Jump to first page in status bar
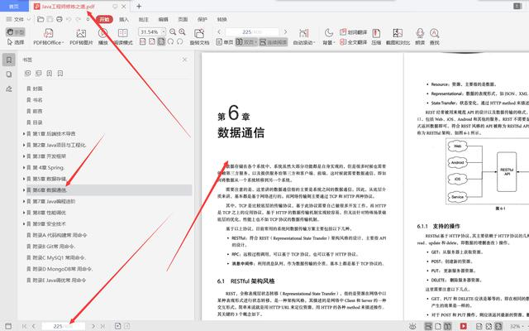Viewport: 529px width, 331px height. [x=24, y=326]
